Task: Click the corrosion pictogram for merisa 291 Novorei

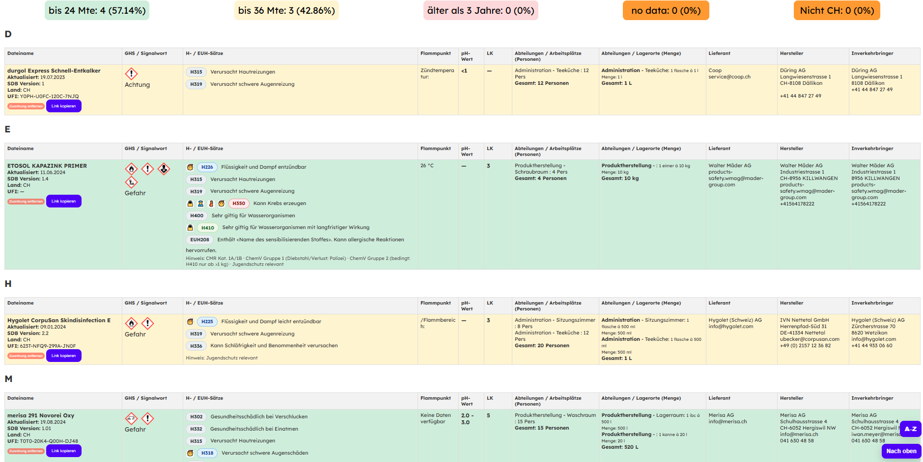Action: coord(131,418)
